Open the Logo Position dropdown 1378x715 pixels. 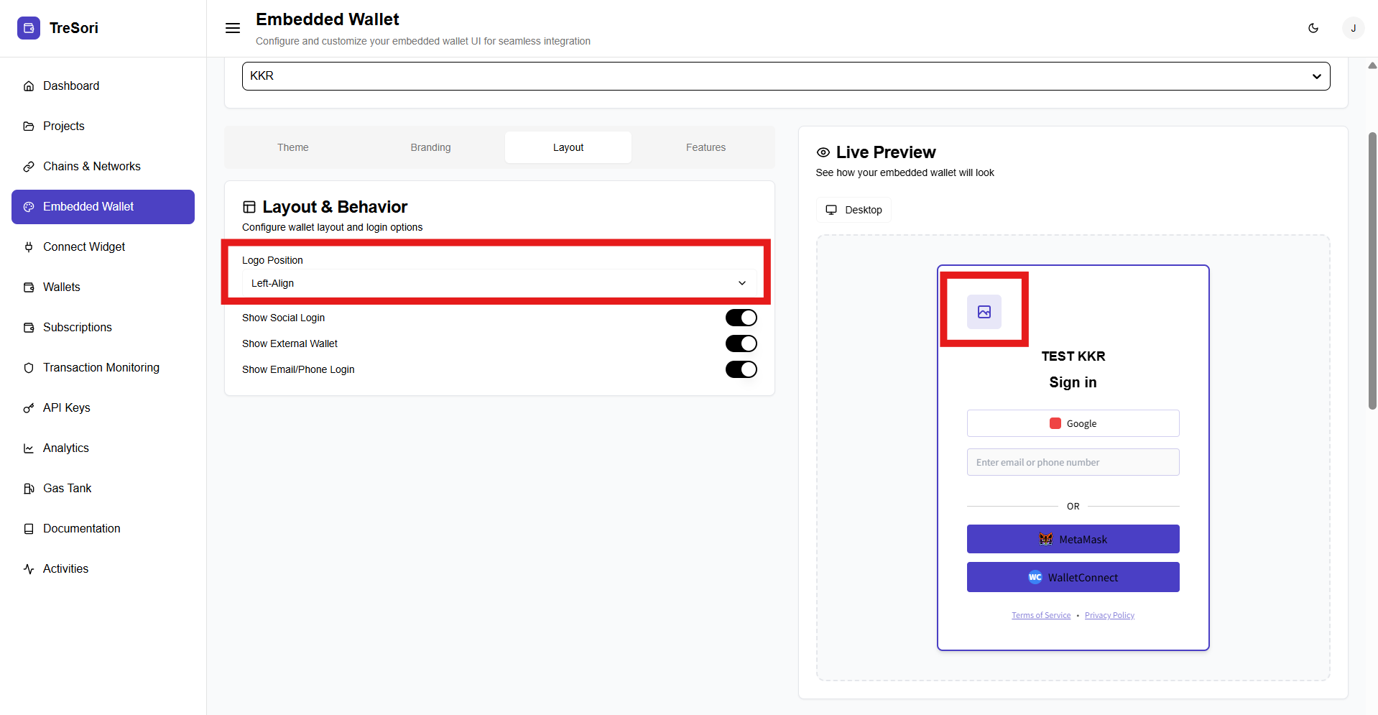click(499, 283)
